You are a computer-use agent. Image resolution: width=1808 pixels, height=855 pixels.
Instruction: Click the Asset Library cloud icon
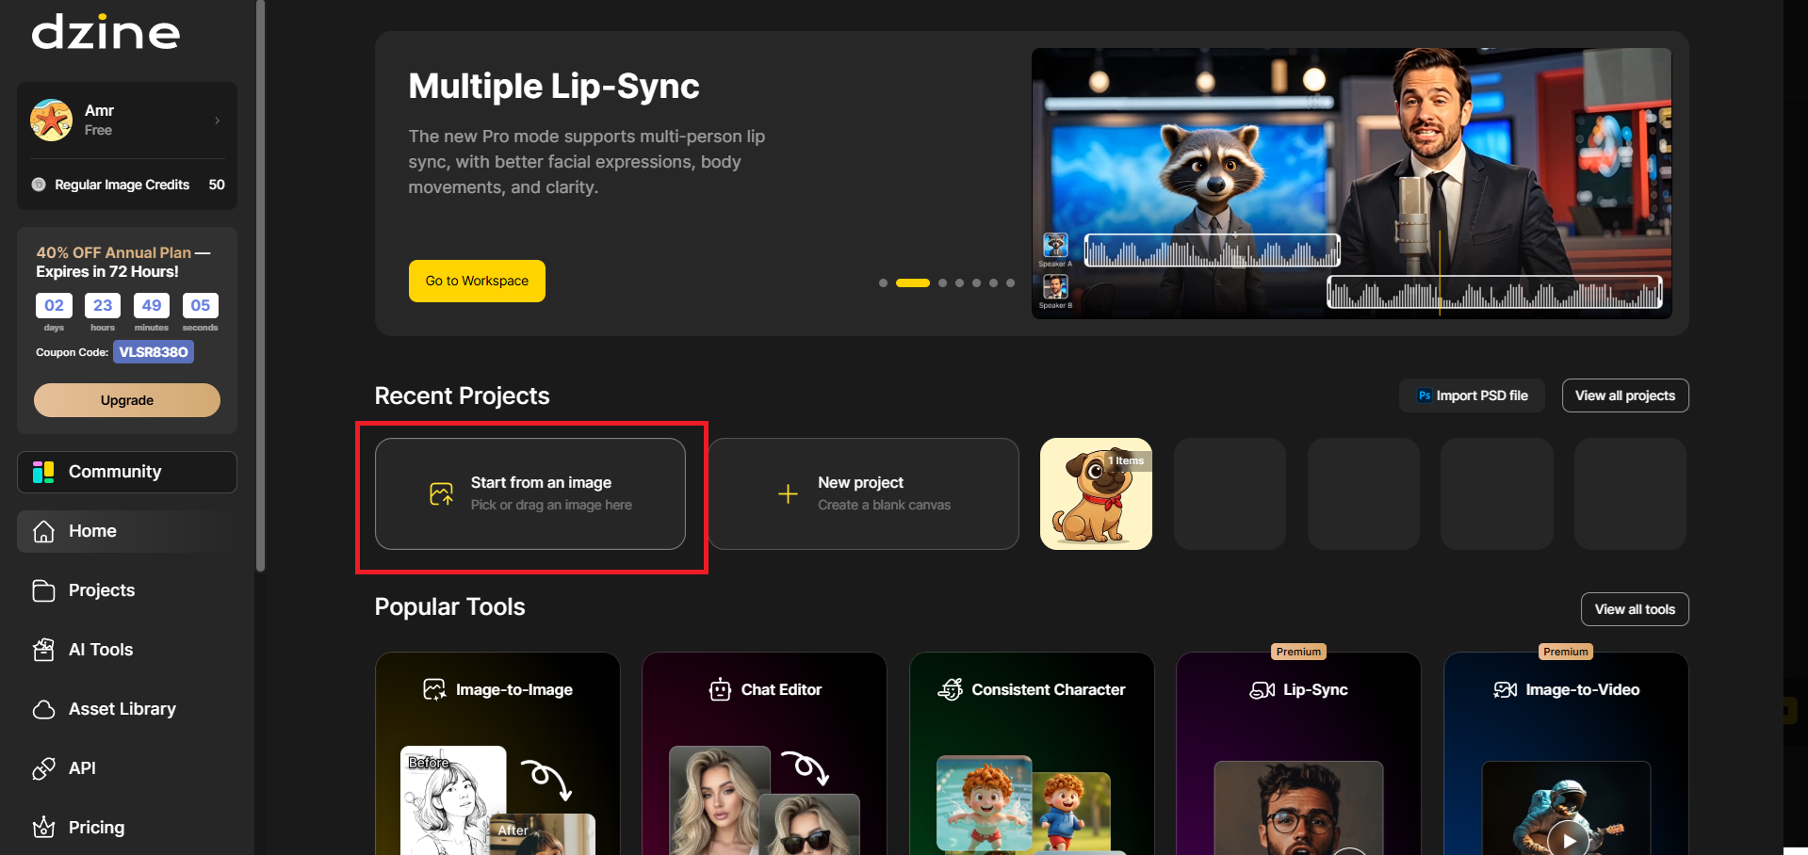(43, 709)
